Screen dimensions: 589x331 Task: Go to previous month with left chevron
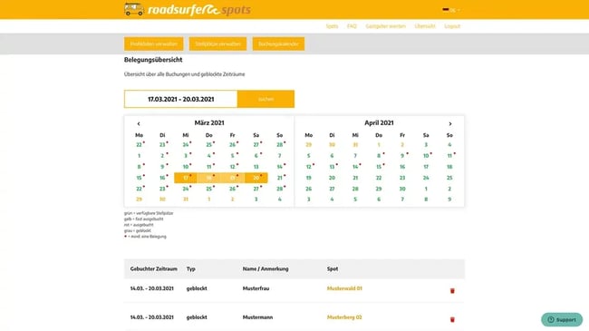click(x=139, y=123)
